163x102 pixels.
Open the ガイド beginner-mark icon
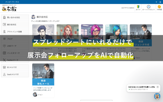coord(138,7)
